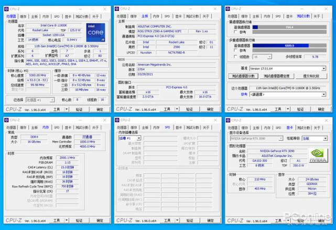The width and height of the screenshot is (336, 230).
Task: Expand the 工具 arrow in memory window
Action: tap(67, 220)
